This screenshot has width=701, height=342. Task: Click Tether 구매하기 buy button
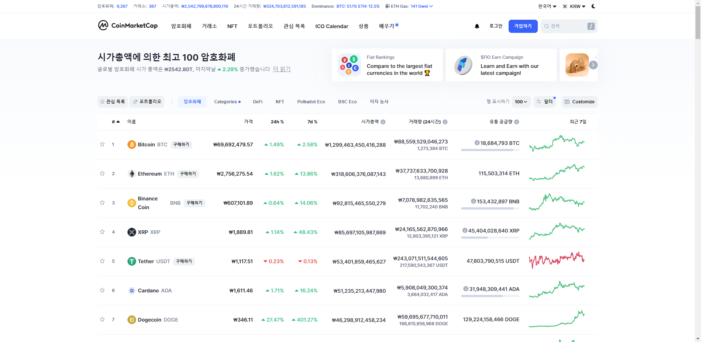pos(184,261)
